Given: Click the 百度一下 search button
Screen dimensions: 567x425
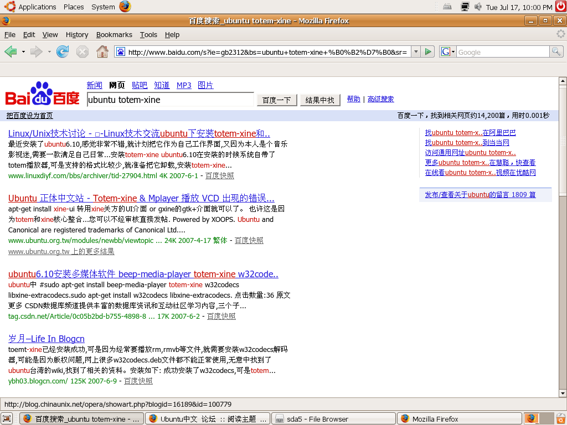Looking at the screenshot, I should click(x=277, y=100).
